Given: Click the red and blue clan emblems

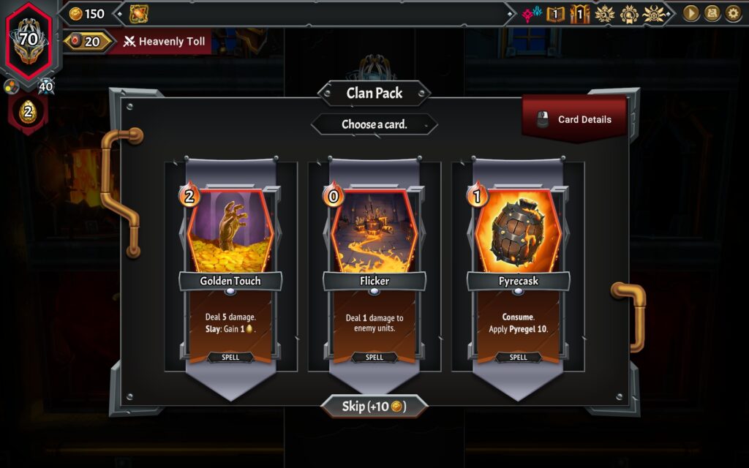Looking at the screenshot, I should tap(532, 15).
